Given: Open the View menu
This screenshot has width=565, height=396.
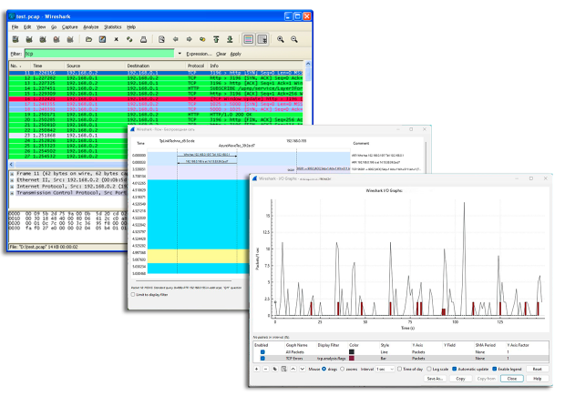Looking at the screenshot, I should tap(41, 27).
